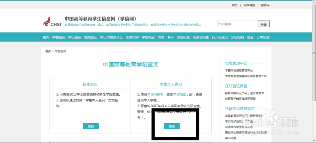Open the 学信档案 link in 学生本人查询 text
The height and width of the screenshot is (143, 316).
click(179, 94)
